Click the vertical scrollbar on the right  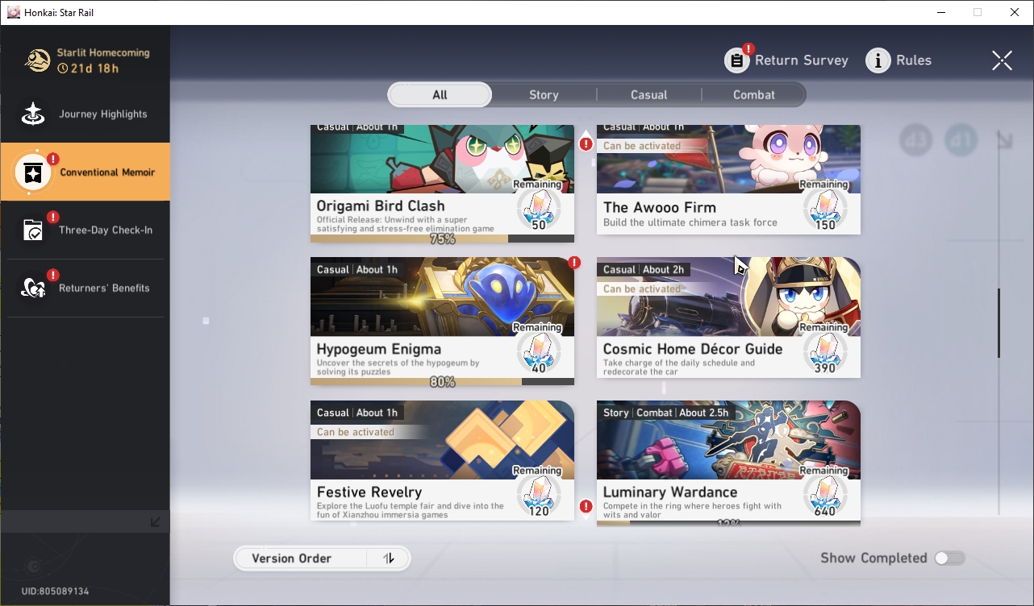[999, 323]
